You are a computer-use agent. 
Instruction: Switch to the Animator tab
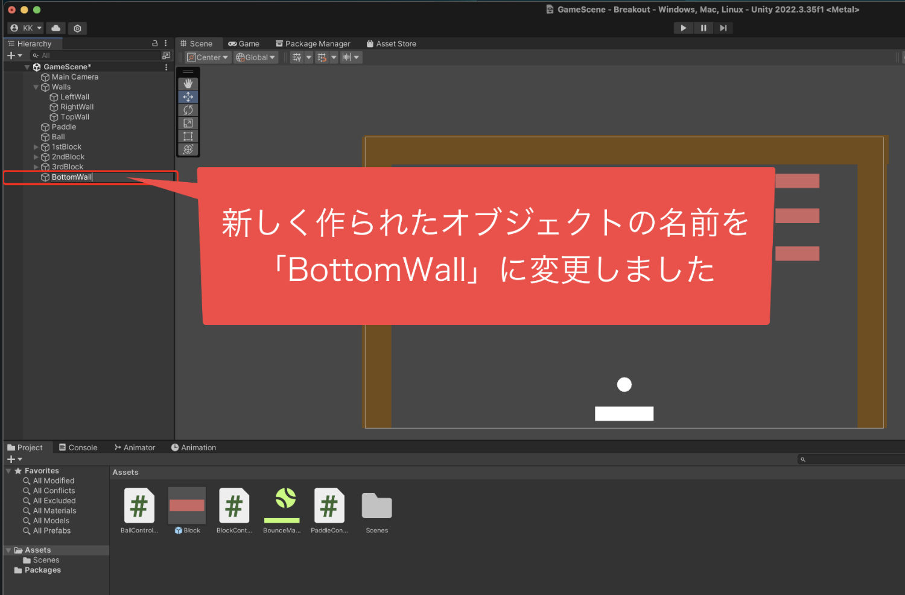point(135,447)
